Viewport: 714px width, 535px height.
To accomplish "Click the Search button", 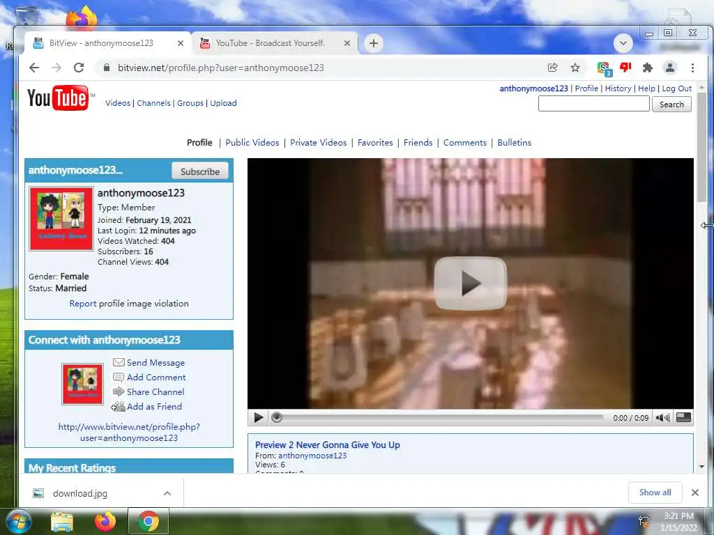I will [671, 104].
